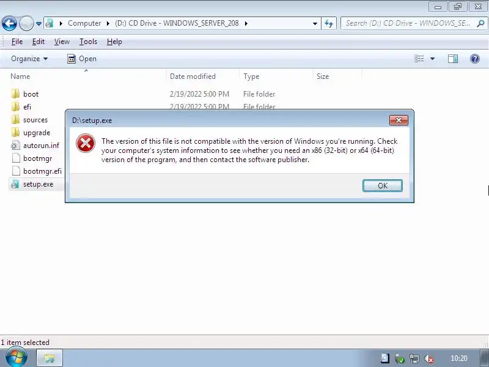Click the drive icon in address bar
Viewport: 489px width, 367px height.
pyautogui.click(x=50, y=23)
